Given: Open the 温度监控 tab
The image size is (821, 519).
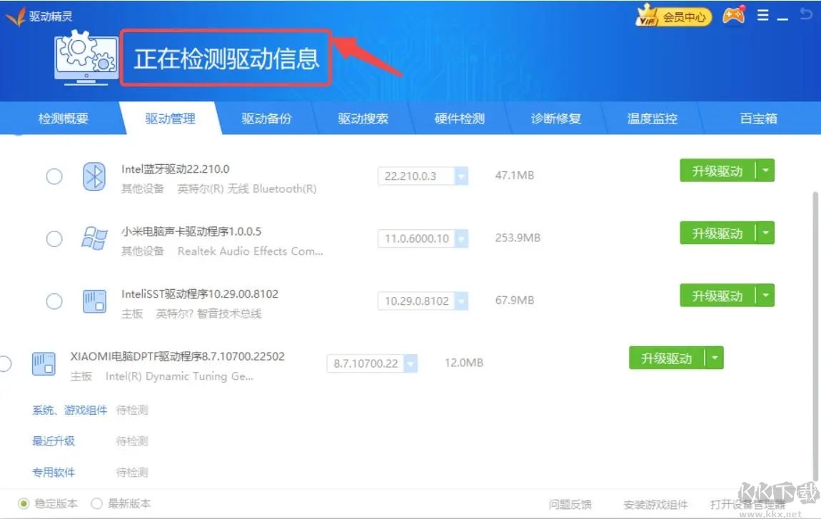Looking at the screenshot, I should coord(653,119).
